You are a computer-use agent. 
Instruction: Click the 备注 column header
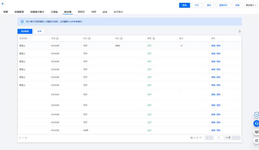point(181,38)
